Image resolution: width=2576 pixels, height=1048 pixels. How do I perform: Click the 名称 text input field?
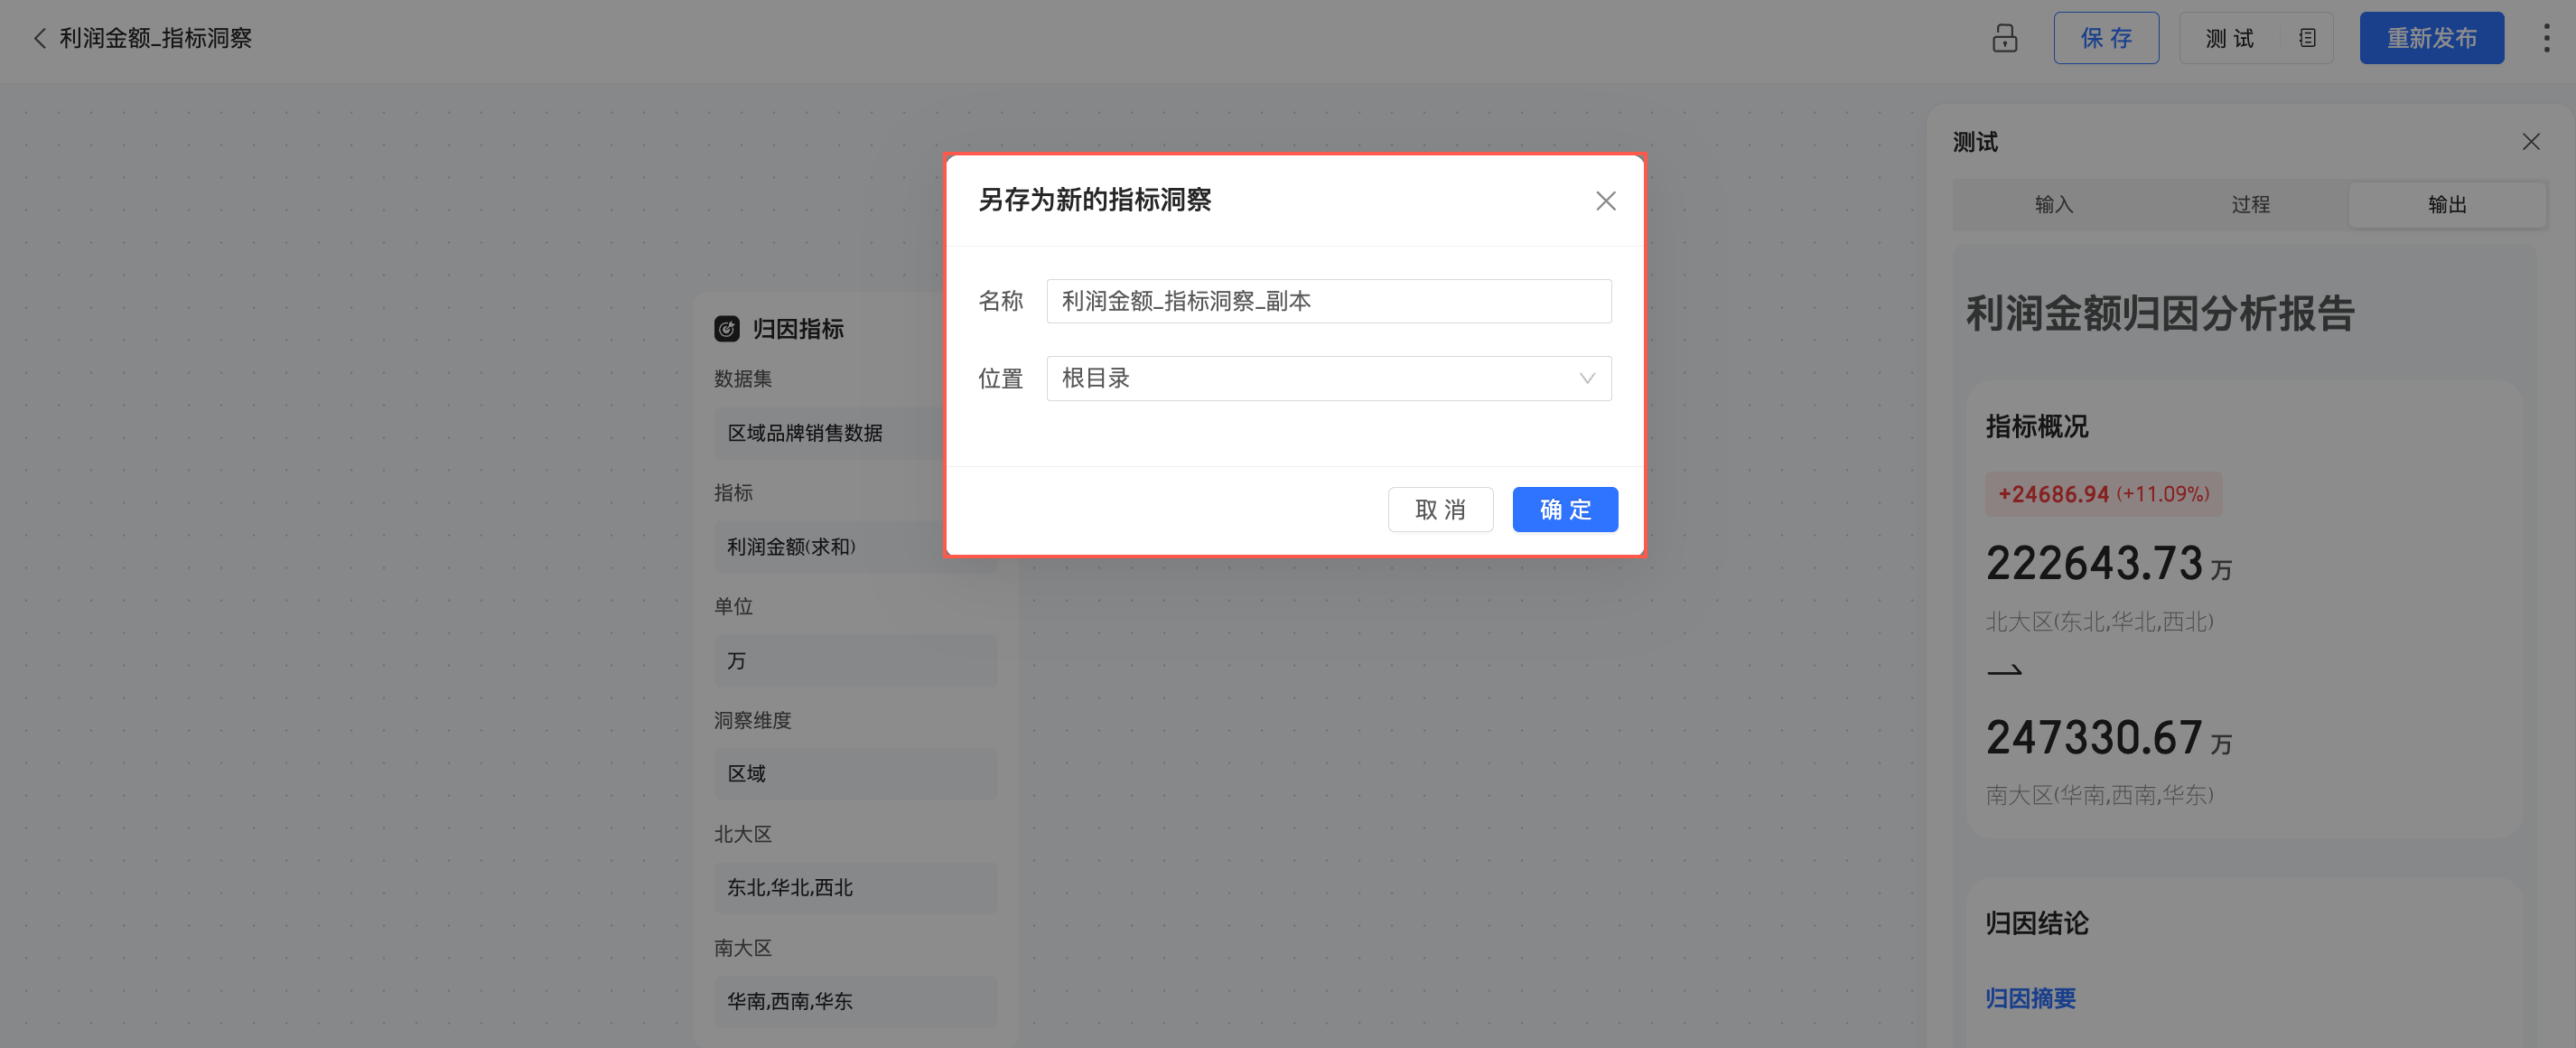click(x=1328, y=301)
